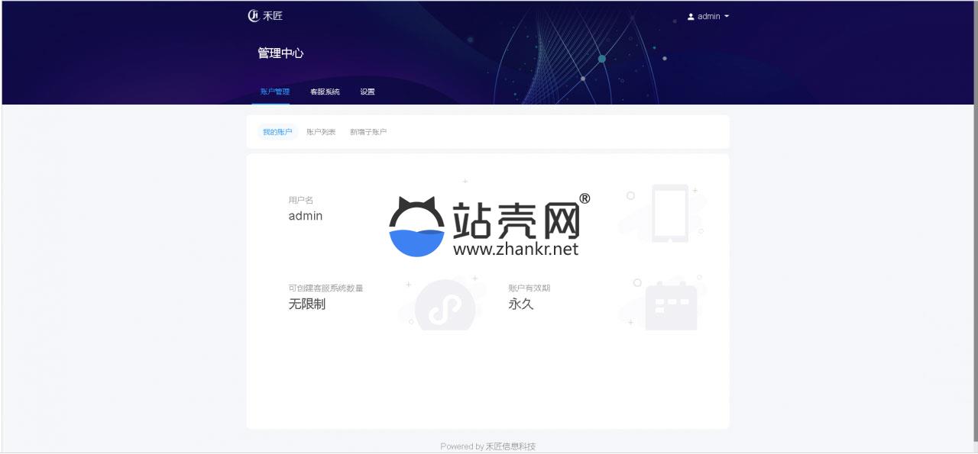978x454 pixels.
Task: Open the admin account menu
Action: pyautogui.click(x=708, y=16)
